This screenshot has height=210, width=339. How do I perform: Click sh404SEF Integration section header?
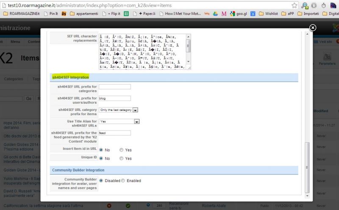click(174, 77)
